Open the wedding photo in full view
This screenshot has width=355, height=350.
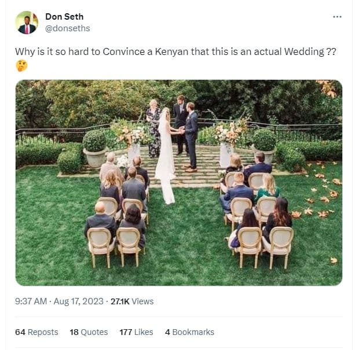click(x=178, y=182)
